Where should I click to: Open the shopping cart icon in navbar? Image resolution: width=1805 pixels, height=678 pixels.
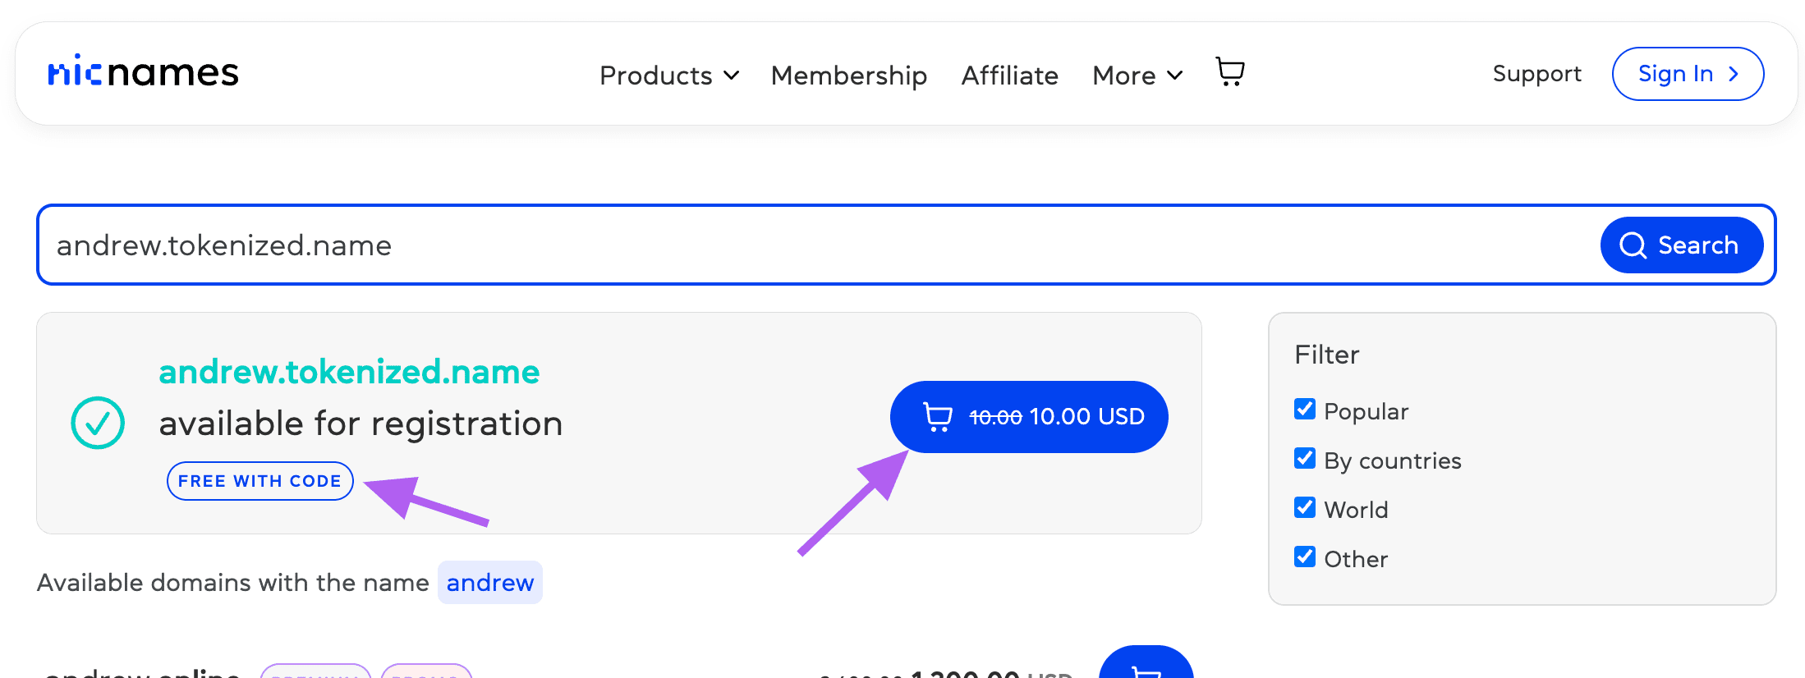pos(1229,72)
